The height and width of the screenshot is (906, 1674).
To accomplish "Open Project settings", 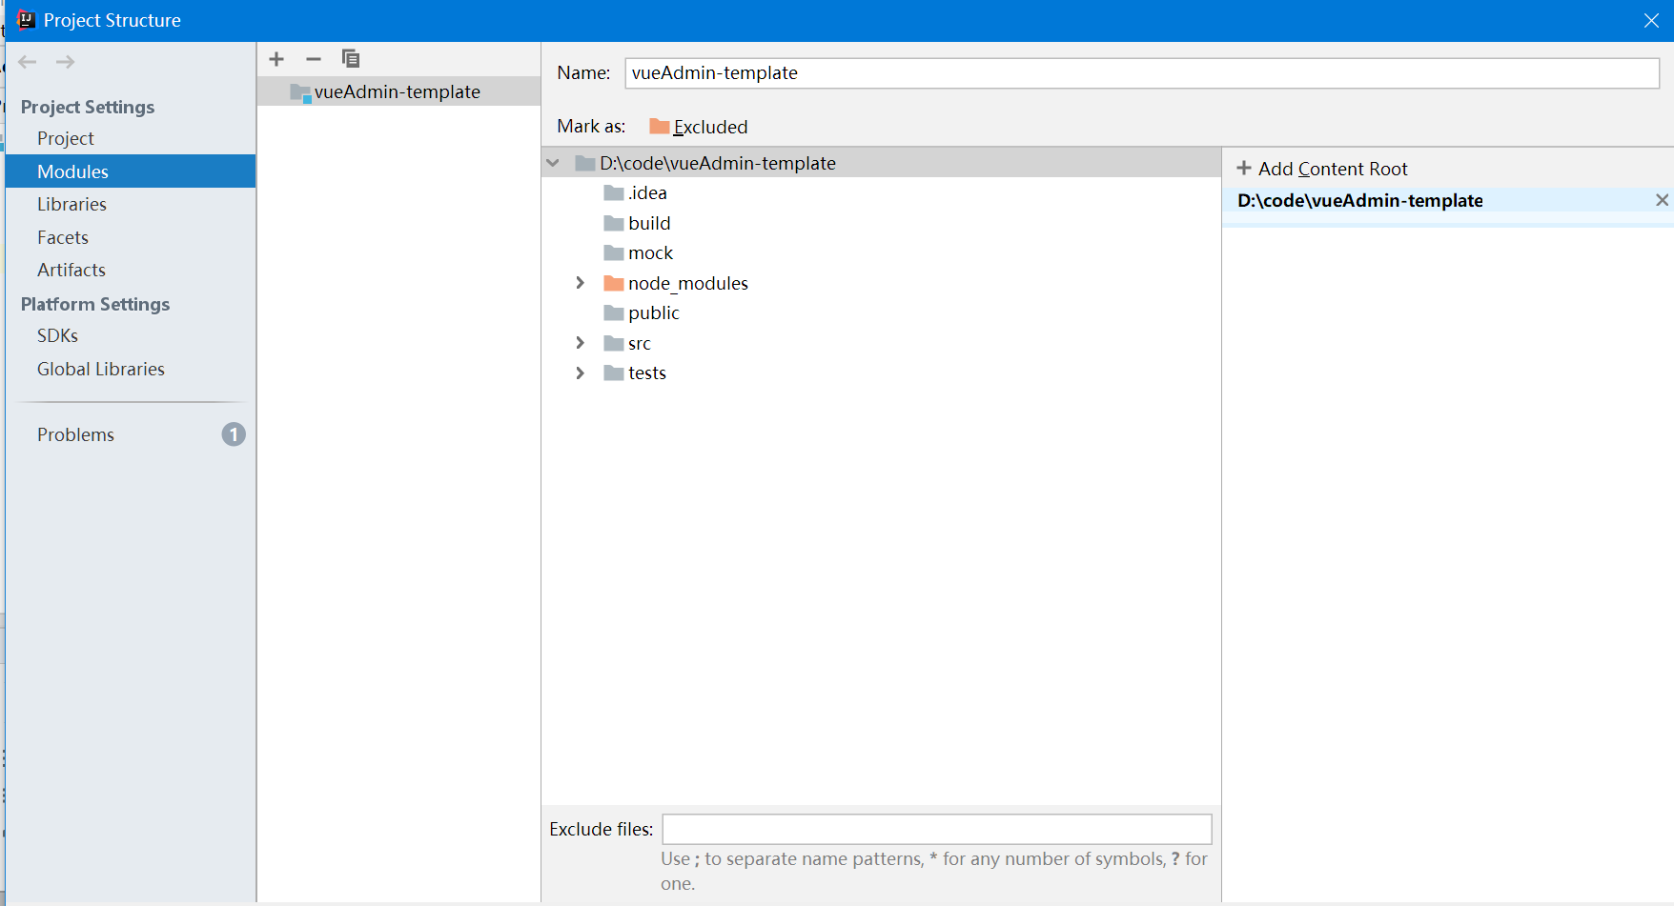I will (66, 138).
